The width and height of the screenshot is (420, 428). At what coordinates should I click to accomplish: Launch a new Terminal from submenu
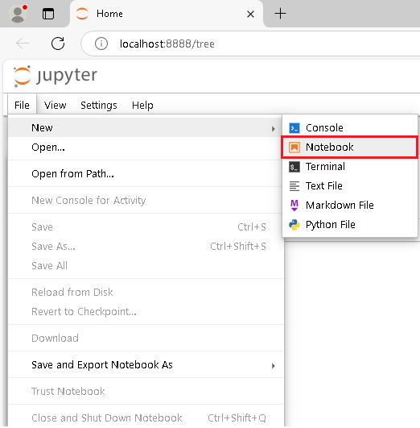point(350,167)
